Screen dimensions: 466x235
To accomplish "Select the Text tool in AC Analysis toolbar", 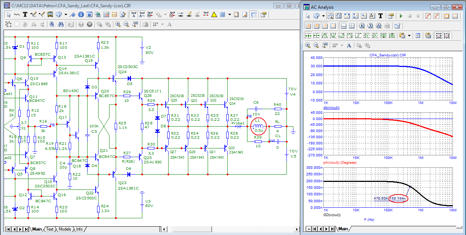I will (x=380, y=16).
